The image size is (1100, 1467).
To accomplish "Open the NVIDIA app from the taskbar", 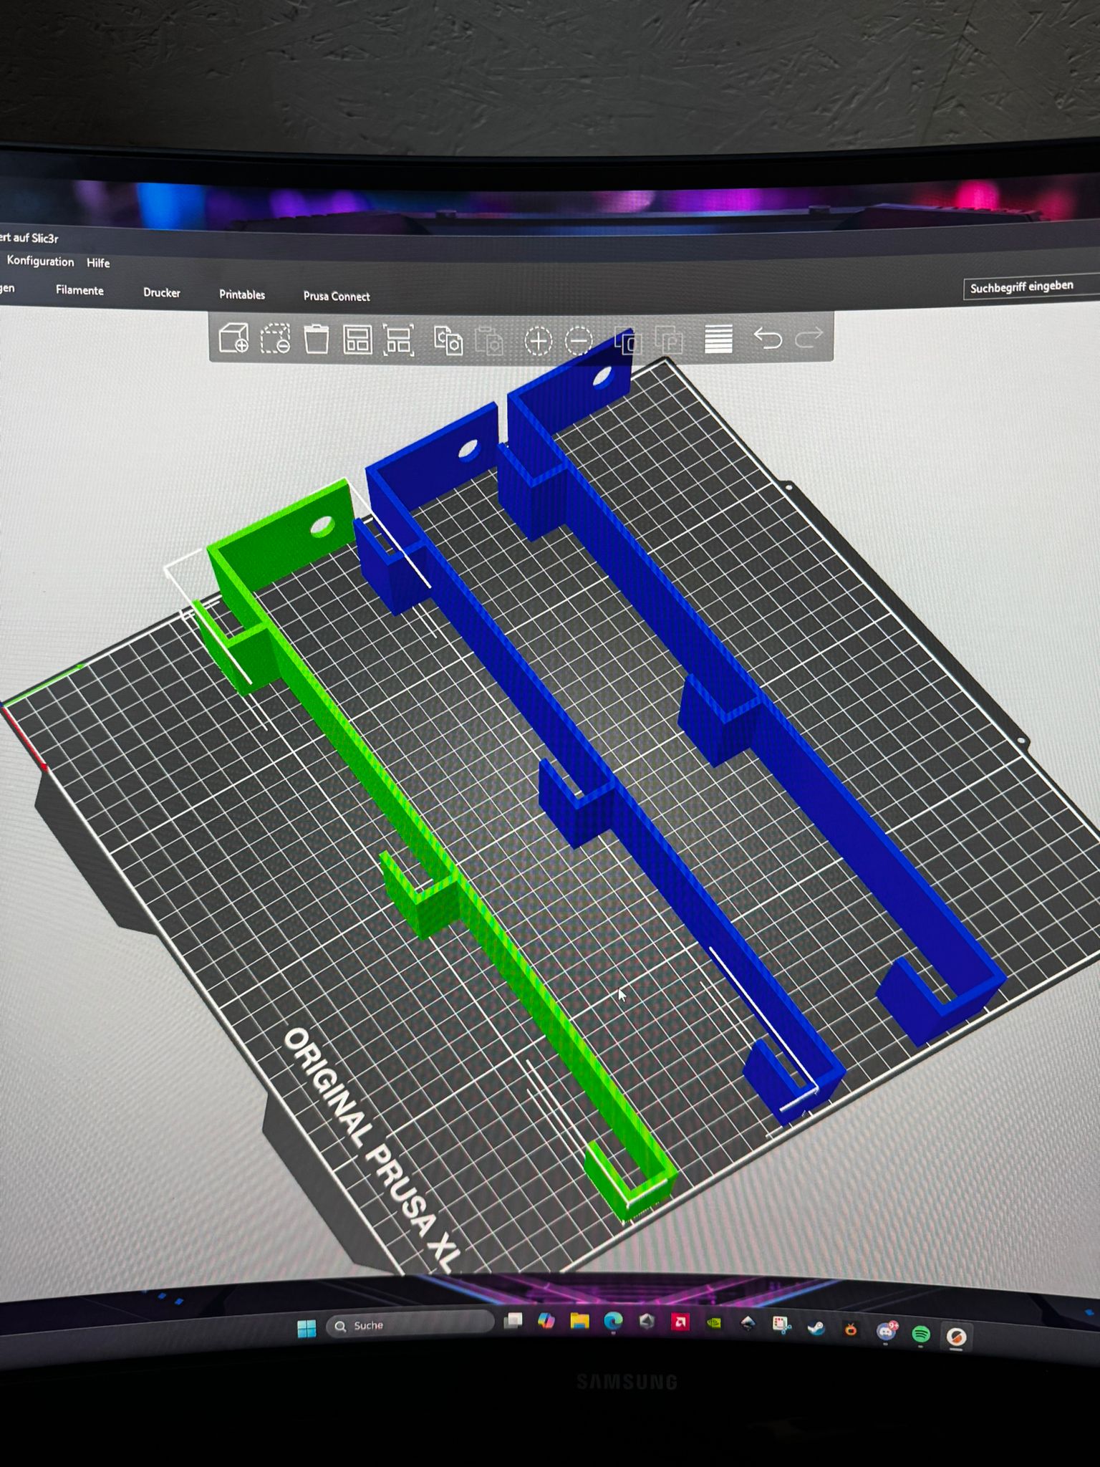I will pos(714,1323).
